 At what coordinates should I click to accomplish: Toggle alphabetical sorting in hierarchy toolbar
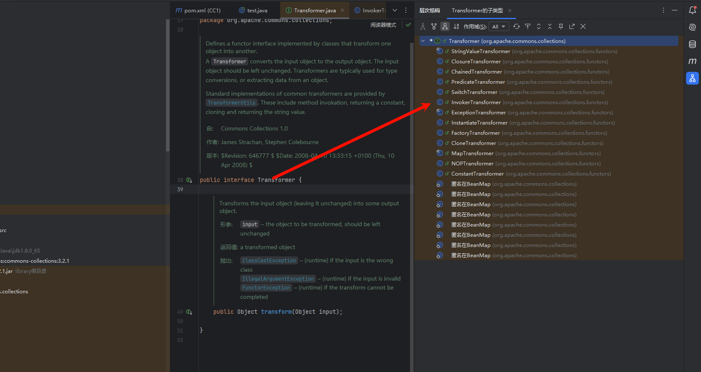pos(456,26)
